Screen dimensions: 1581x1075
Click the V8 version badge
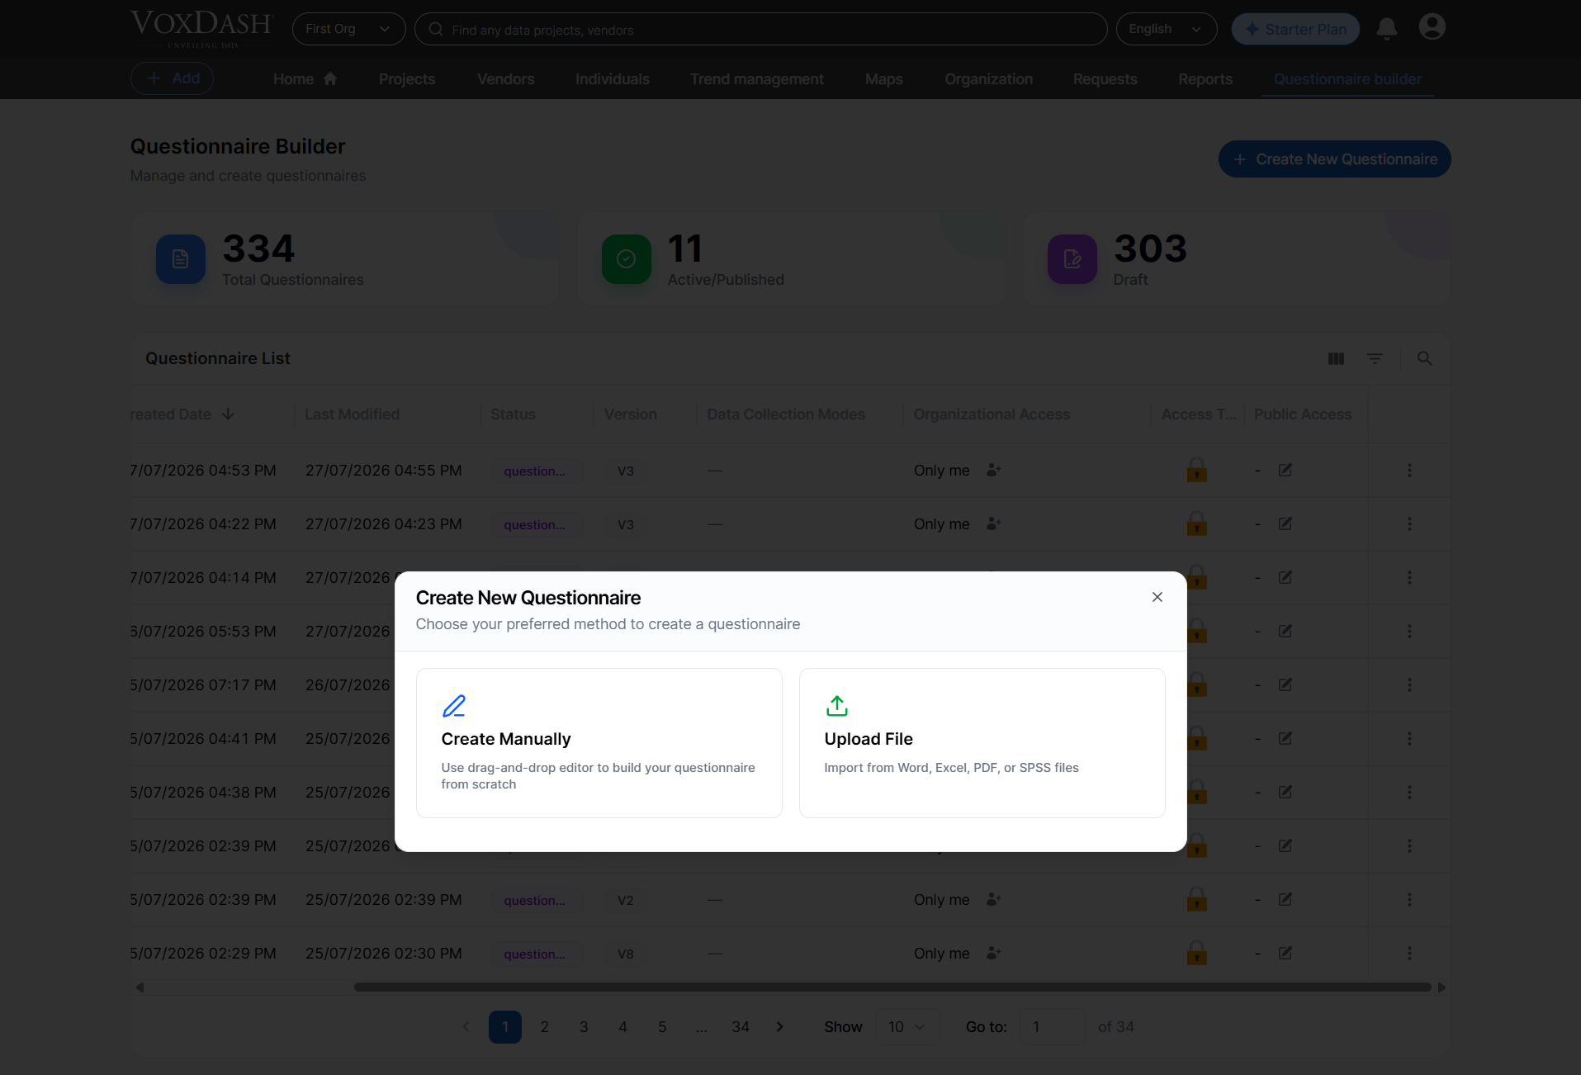(x=625, y=954)
